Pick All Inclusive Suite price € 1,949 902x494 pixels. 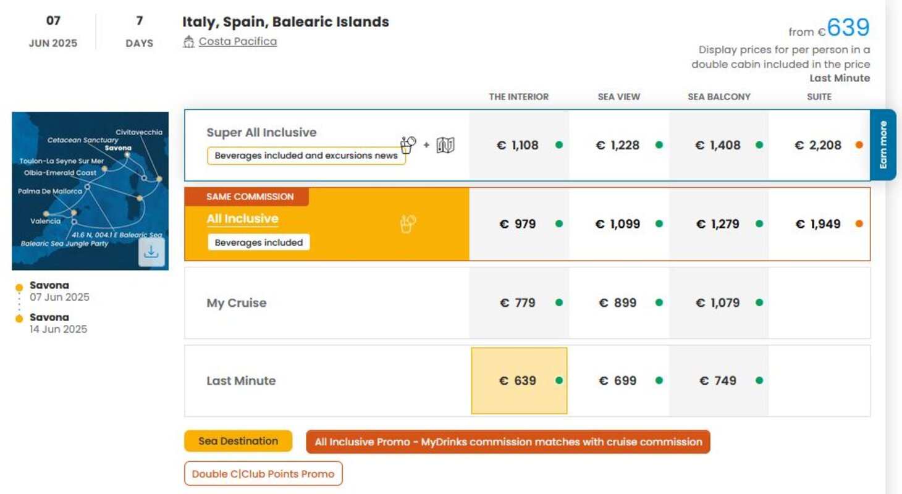point(817,224)
